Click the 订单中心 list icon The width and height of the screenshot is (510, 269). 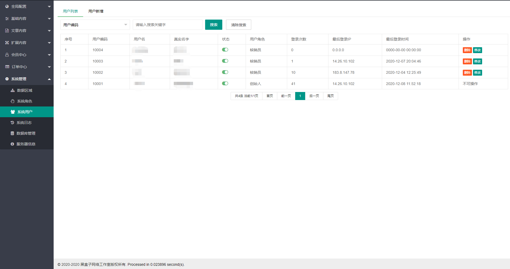point(7,67)
